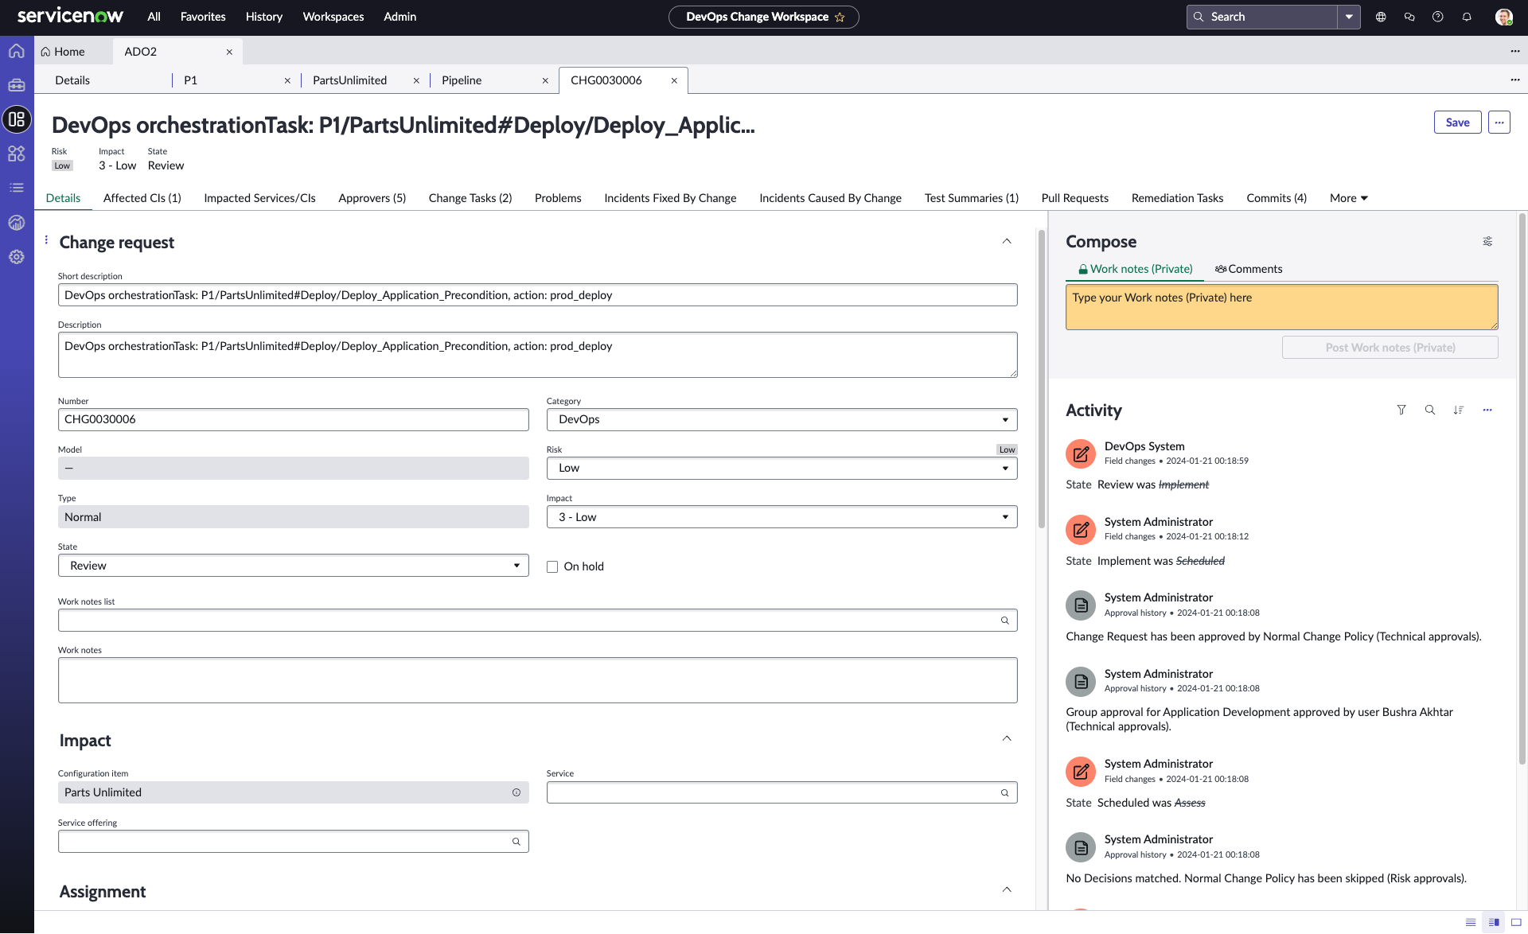Favorite the DevOps Change Workspace with the star

click(840, 18)
